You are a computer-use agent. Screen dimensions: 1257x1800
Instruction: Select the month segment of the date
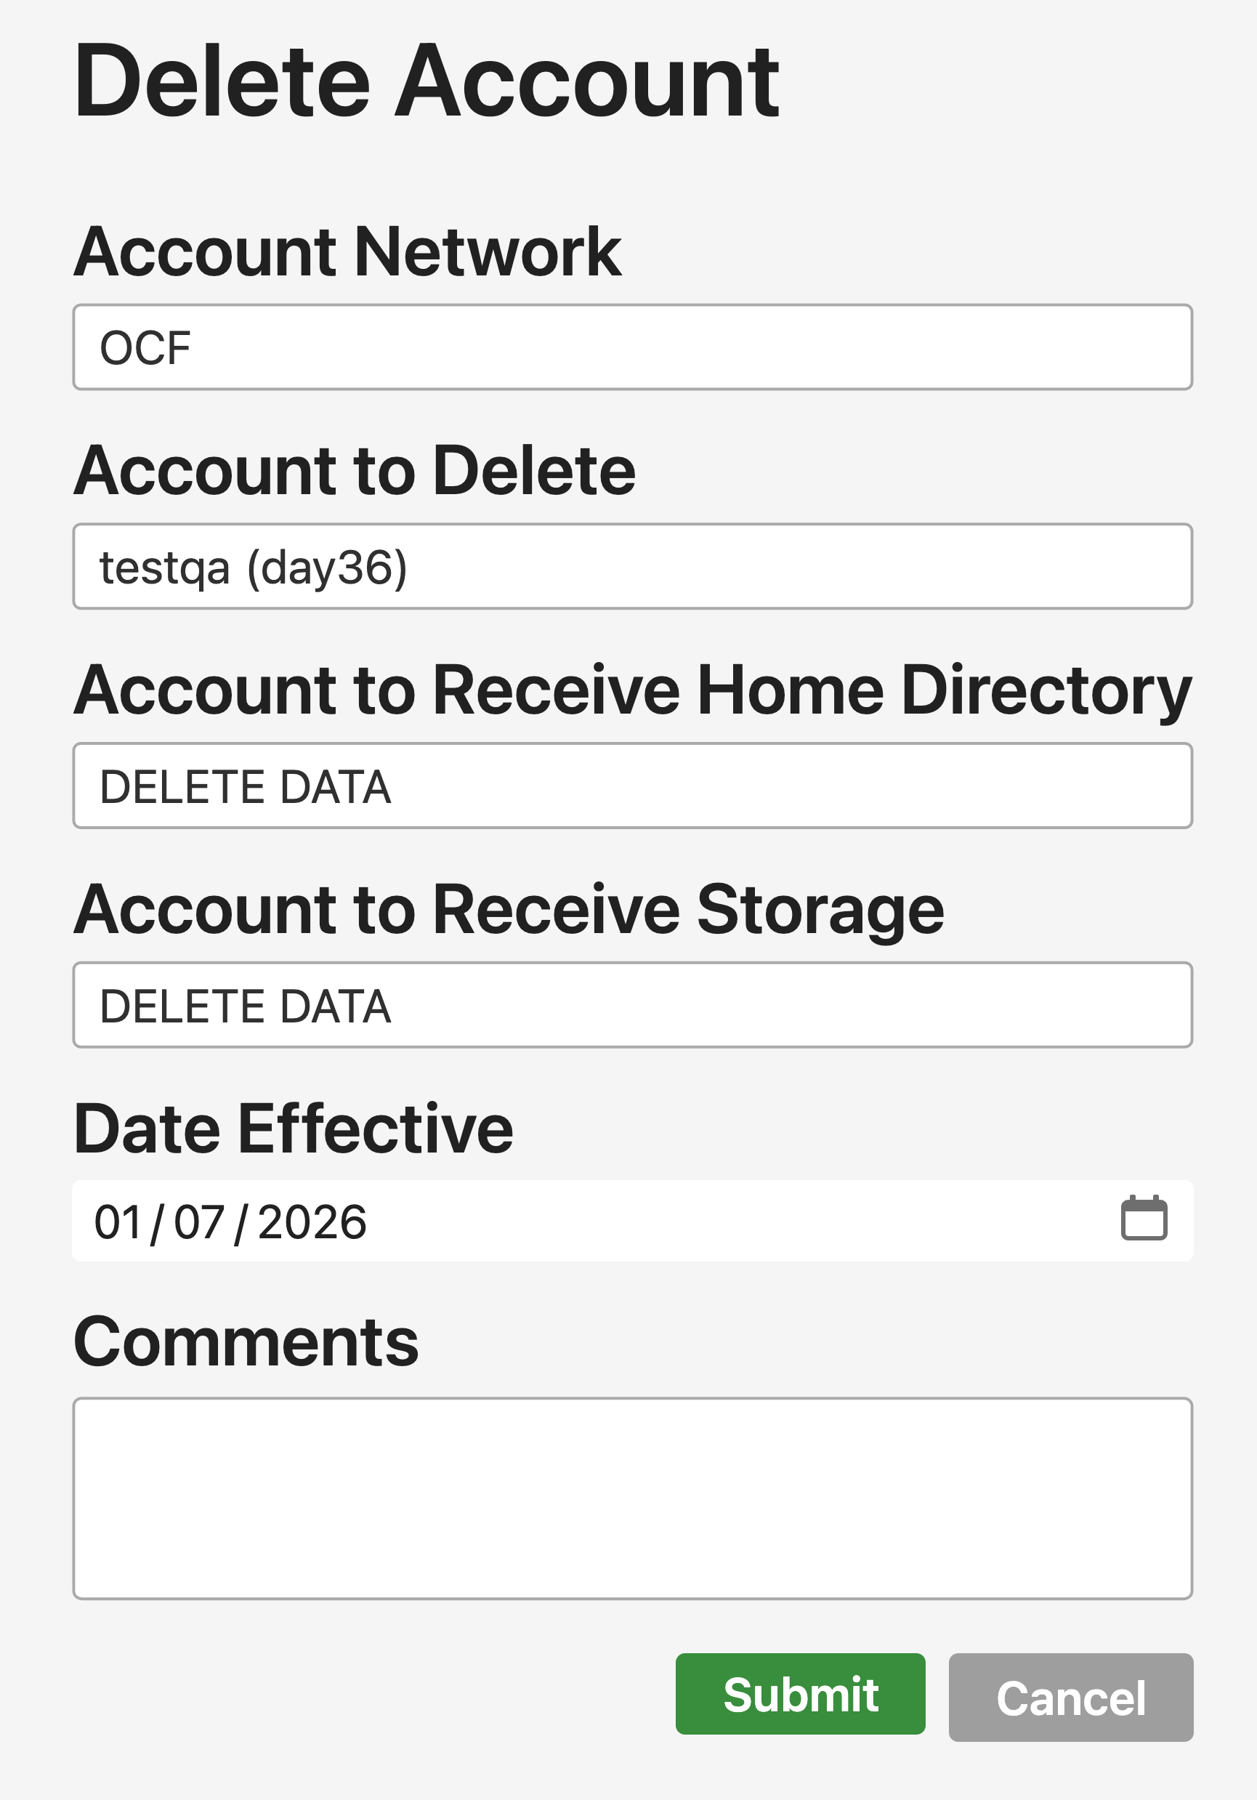[118, 1222]
